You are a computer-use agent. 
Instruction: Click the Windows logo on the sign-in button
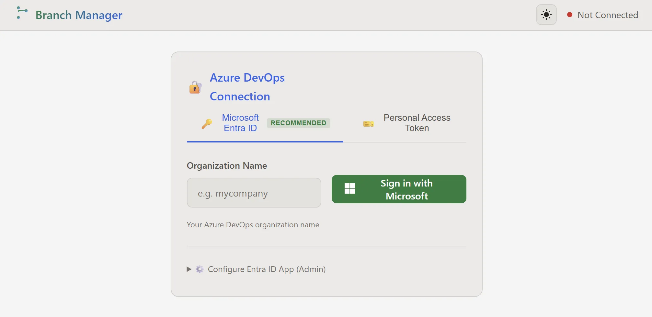[x=350, y=189]
